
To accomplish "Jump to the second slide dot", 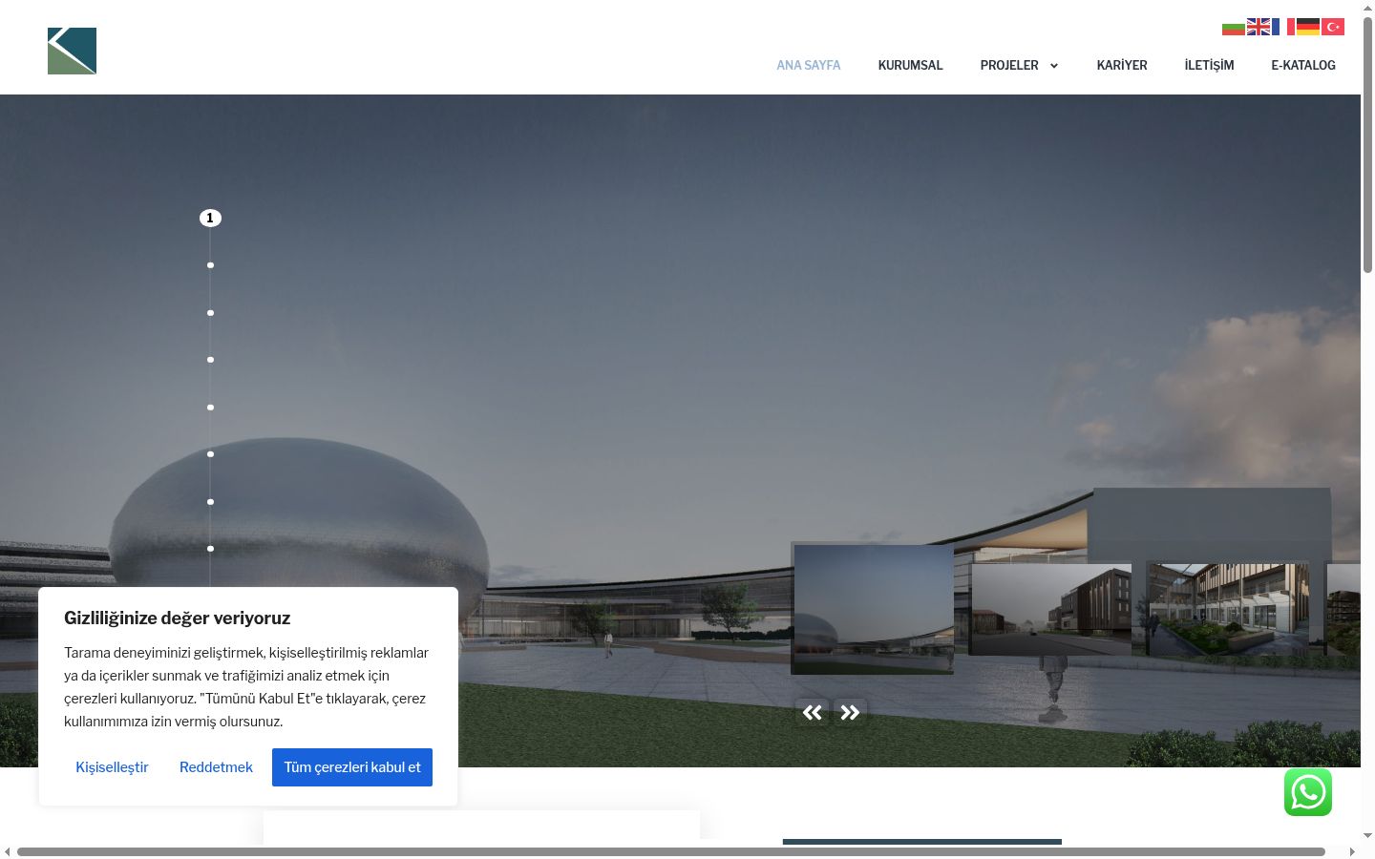I will click(x=210, y=265).
